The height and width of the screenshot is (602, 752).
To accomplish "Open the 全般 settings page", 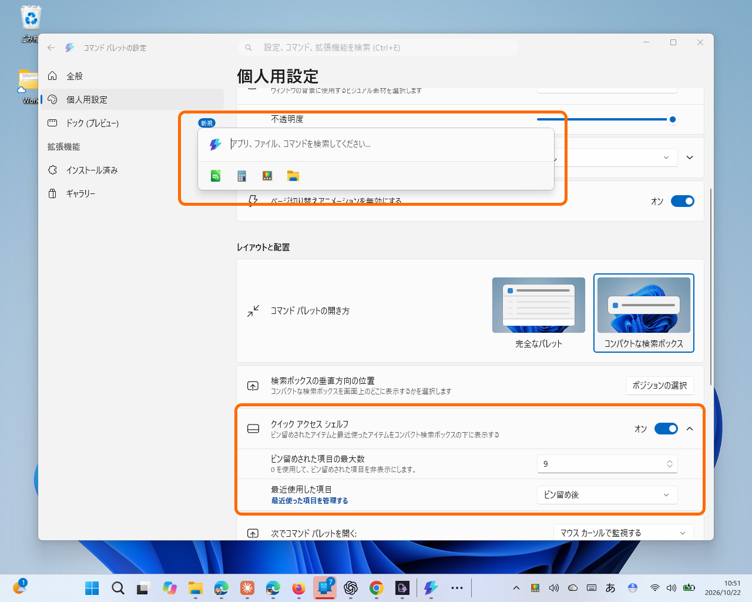I will tap(132, 76).
